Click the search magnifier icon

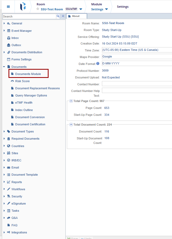coord(58,16)
